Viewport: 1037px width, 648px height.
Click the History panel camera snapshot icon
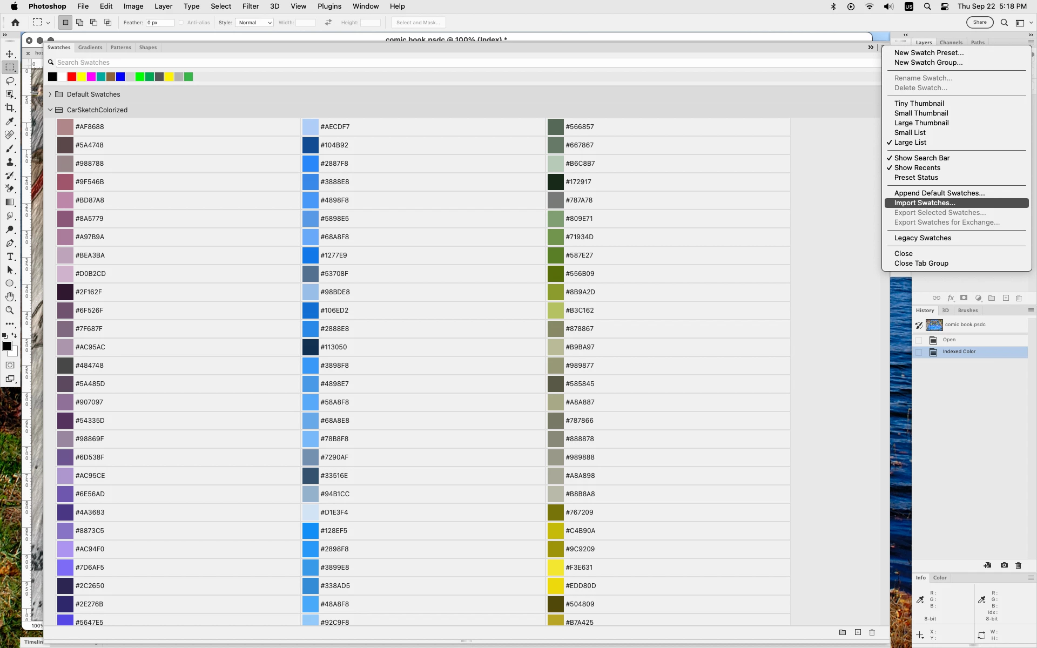[x=1004, y=565]
